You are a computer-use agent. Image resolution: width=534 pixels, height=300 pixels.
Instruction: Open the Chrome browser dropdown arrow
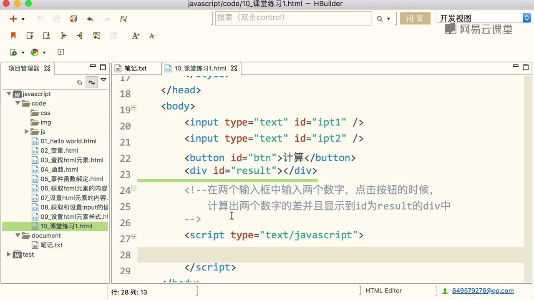[44, 53]
